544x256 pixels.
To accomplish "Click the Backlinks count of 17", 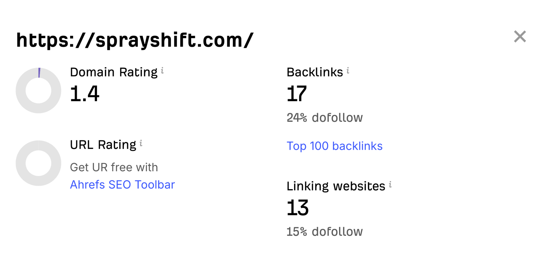I will click(x=297, y=94).
